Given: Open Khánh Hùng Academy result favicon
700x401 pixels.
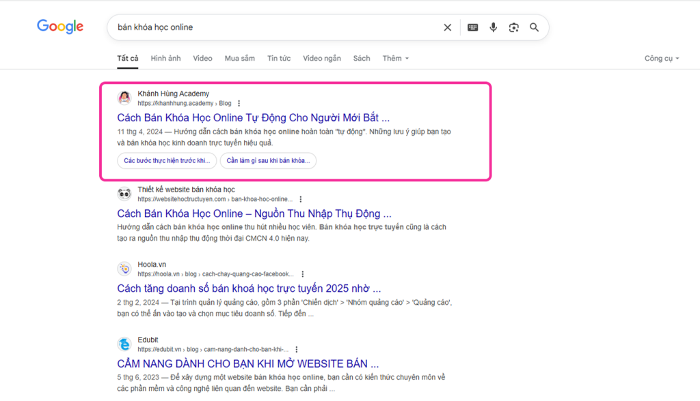Looking at the screenshot, I should pos(124,98).
